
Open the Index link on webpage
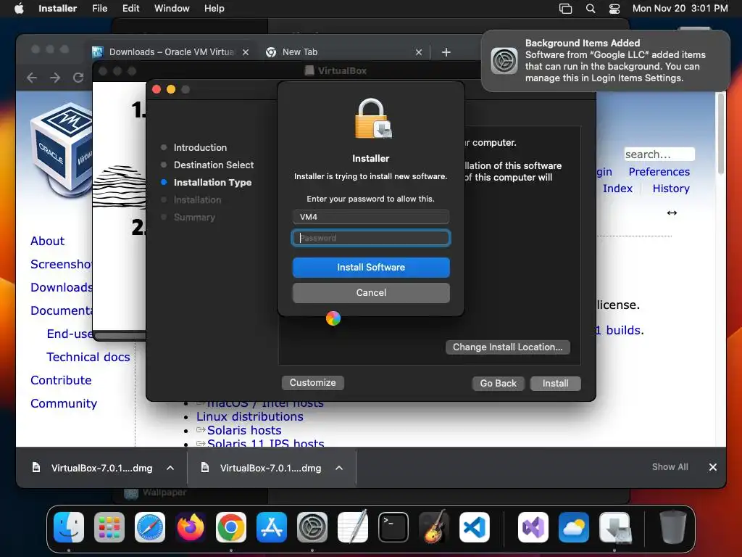coord(617,189)
